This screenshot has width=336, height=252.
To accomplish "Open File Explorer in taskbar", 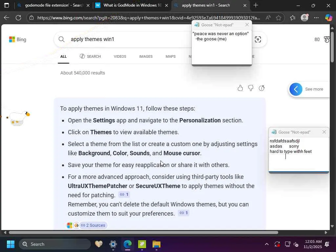I will 157,244.
